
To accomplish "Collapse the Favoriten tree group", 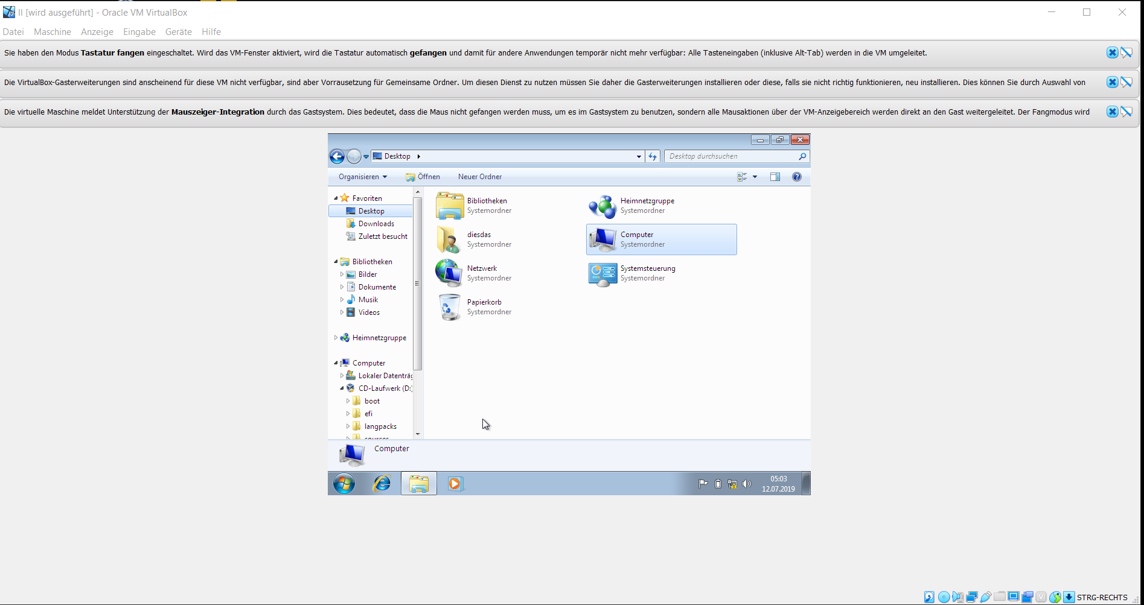I will click(x=336, y=198).
